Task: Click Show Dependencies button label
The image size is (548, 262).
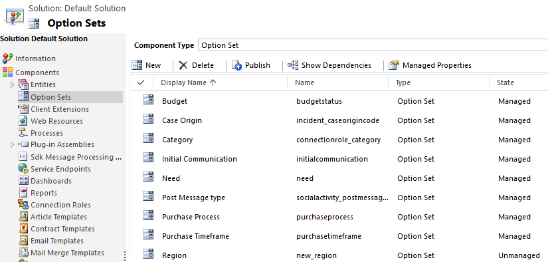Action: (x=336, y=65)
